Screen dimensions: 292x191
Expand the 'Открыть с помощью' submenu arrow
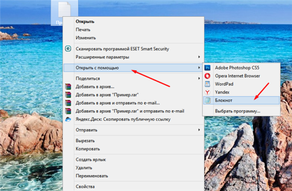click(x=199, y=68)
